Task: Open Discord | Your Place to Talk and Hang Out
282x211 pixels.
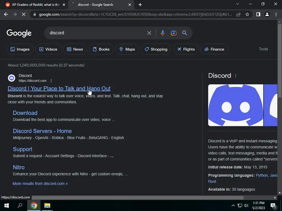Action: [x=59, y=88]
